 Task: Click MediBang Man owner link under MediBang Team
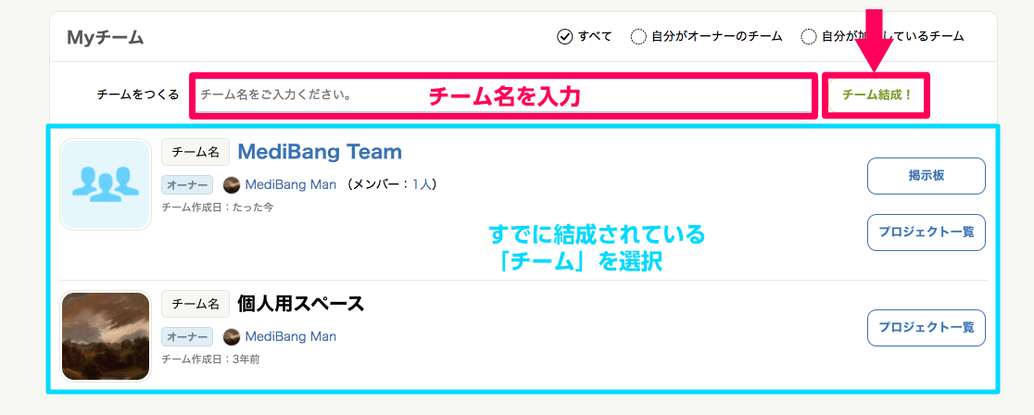point(290,184)
